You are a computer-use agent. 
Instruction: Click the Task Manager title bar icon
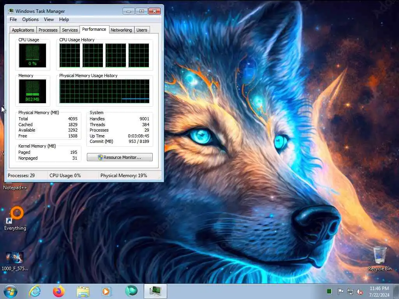click(x=11, y=11)
